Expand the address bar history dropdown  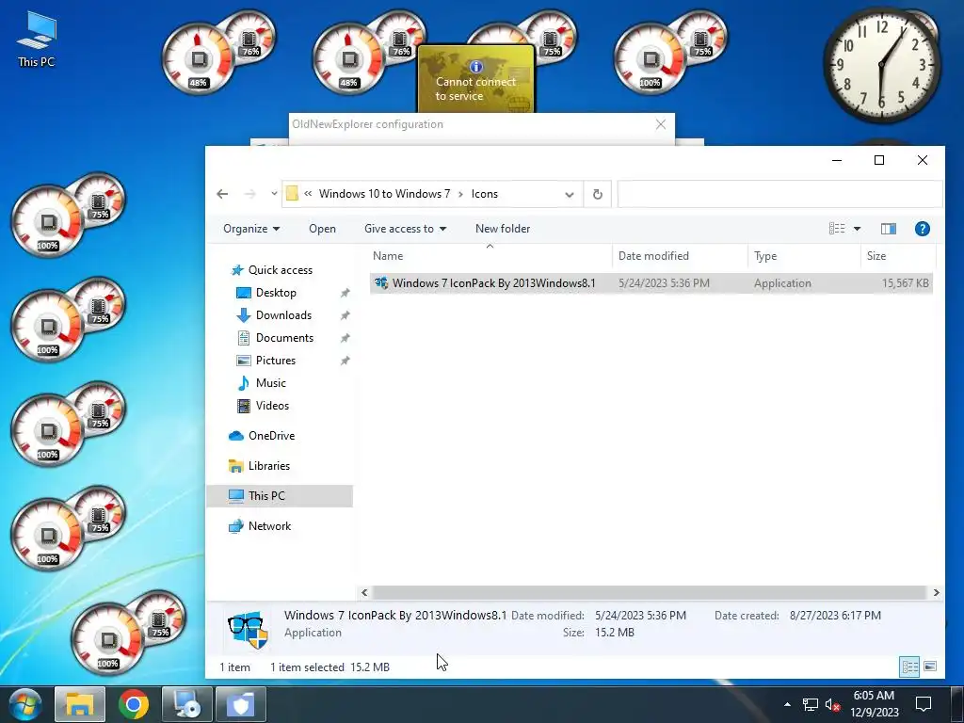pos(570,194)
